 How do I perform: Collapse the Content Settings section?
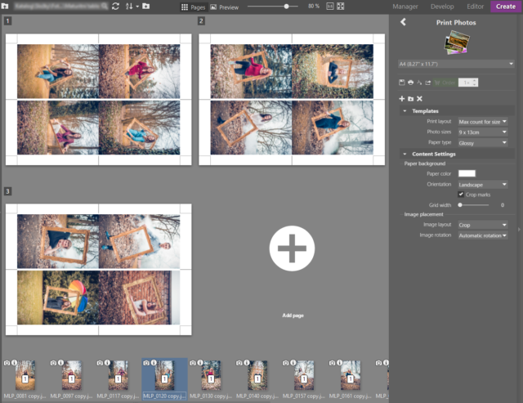pos(405,154)
